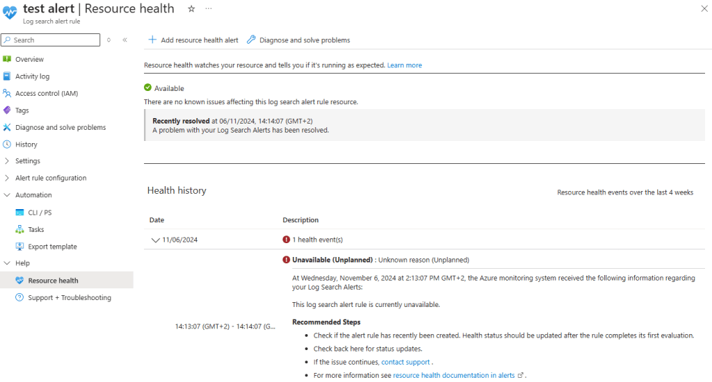Open Tasks under Automation
Viewport: 712px width, 382px height.
(35, 229)
